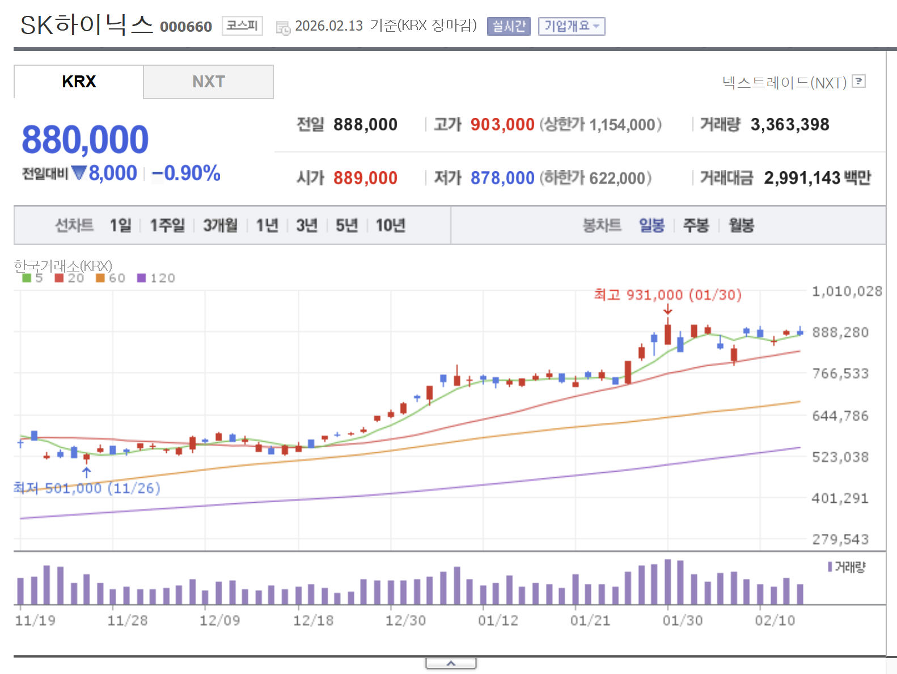897x674 pixels.
Task: Click the purple 120-day moving average swatch
Action: click(142, 278)
